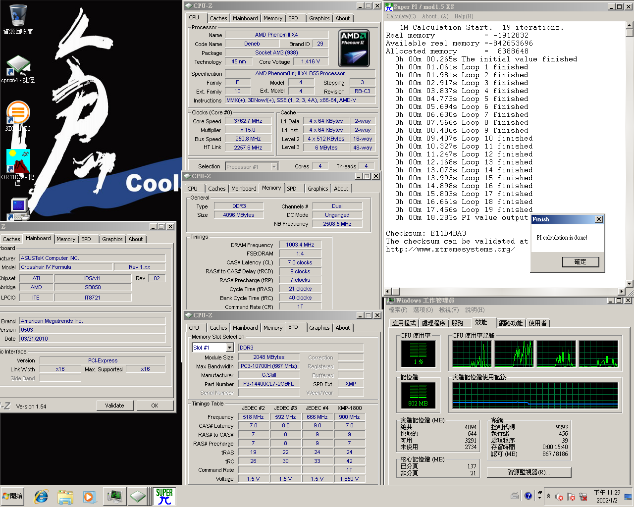The image size is (634, 507).
Task: Click Super PI horizontal scrollbar left arrow
Action: click(388, 292)
